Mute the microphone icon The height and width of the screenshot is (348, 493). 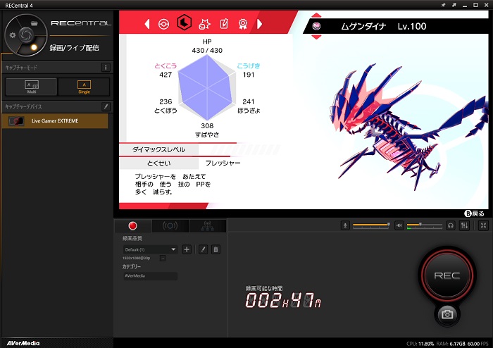click(x=345, y=225)
